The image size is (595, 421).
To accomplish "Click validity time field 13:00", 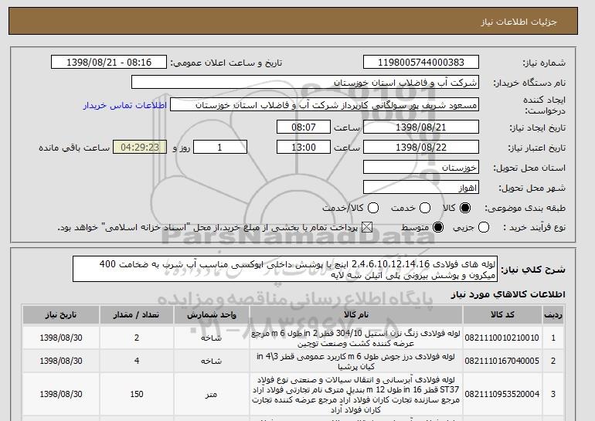I will (x=304, y=148).
